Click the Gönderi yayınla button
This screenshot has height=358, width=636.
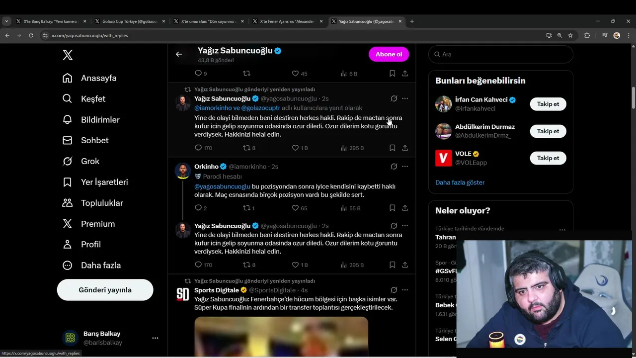(x=105, y=290)
